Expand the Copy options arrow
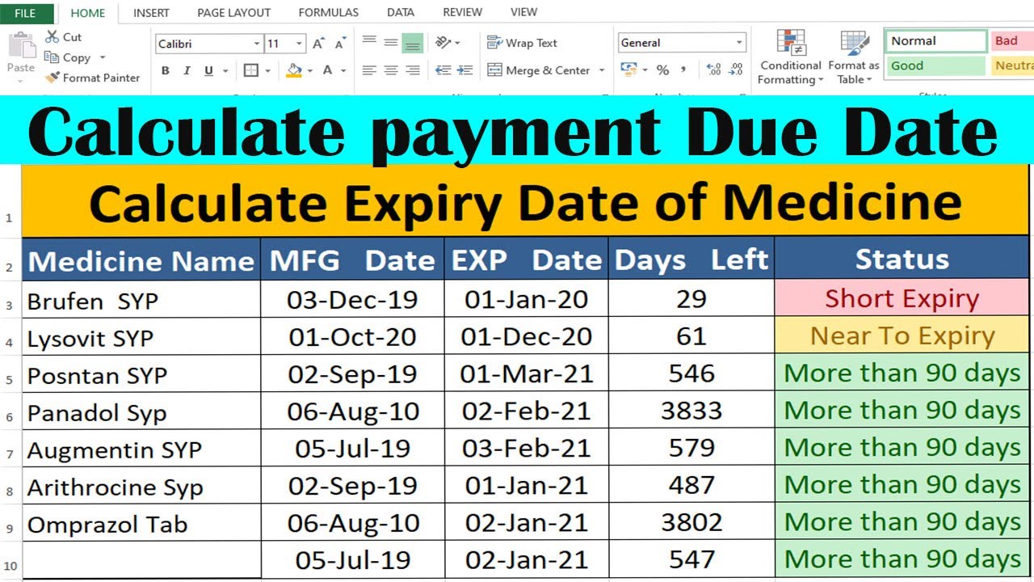The height and width of the screenshot is (582, 1034). point(103,57)
